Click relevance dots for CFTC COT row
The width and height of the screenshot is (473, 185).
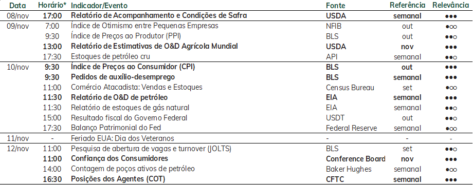451,180
